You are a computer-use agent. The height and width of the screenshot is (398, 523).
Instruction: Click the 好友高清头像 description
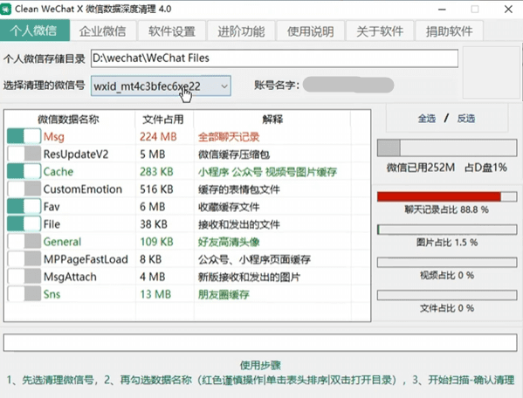tap(229, 242)
